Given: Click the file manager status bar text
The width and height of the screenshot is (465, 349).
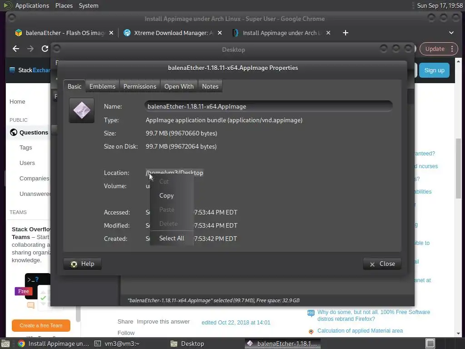Looking at the screenshot, I should coord(213,300).
